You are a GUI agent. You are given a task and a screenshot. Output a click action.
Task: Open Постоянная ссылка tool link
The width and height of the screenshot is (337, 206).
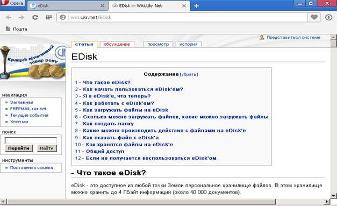(x=31, y=168)
